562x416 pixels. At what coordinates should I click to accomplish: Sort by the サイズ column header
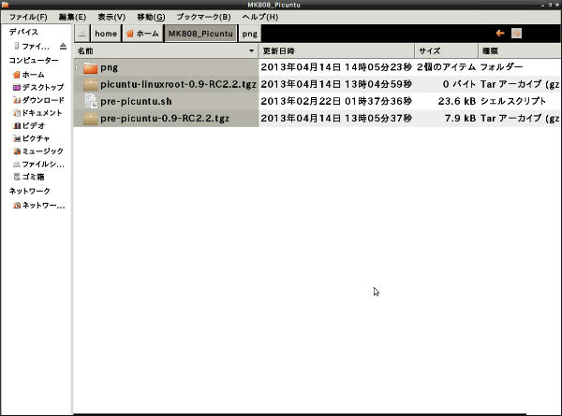446,50
